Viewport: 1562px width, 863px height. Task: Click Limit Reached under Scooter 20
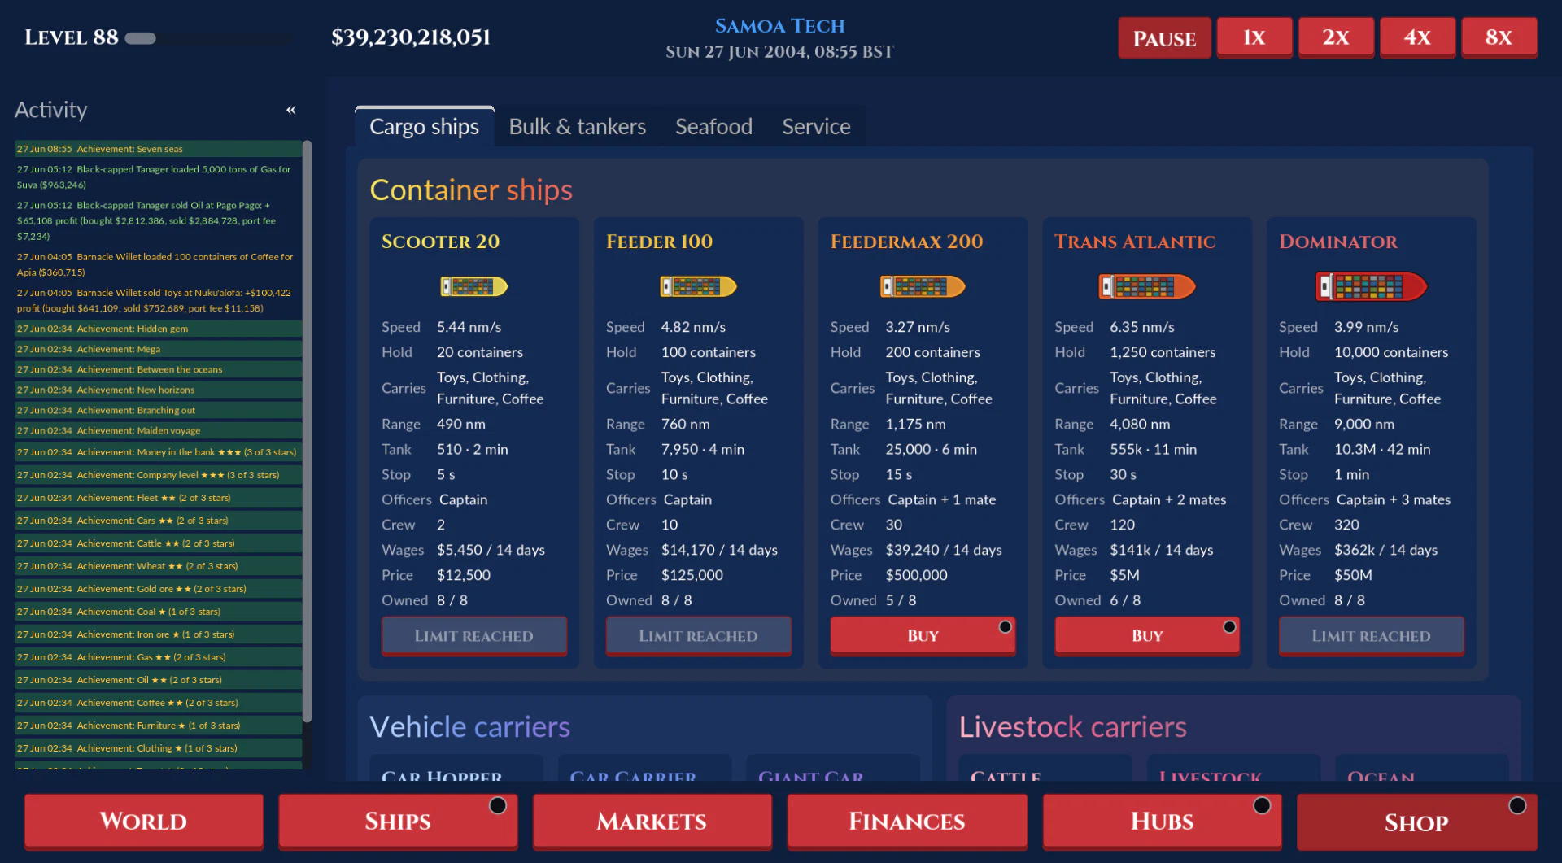pos(474,635)
